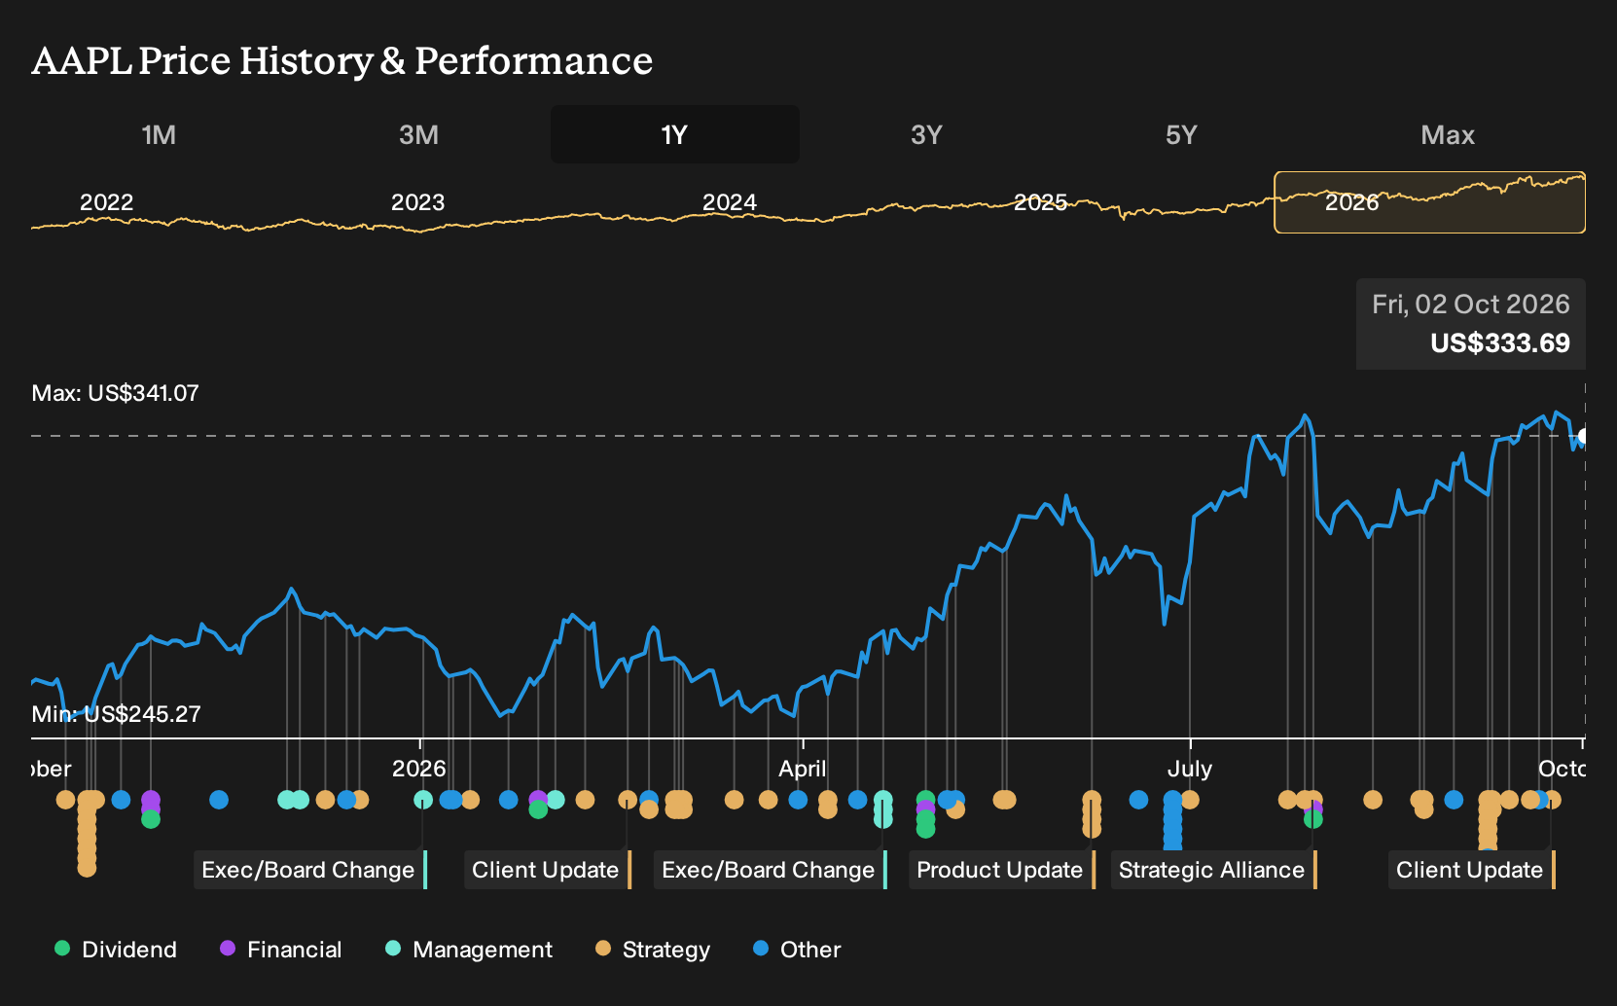Open the Client Update label near October
This screenshot has height=1006, width=1617.
point(1471,870)
